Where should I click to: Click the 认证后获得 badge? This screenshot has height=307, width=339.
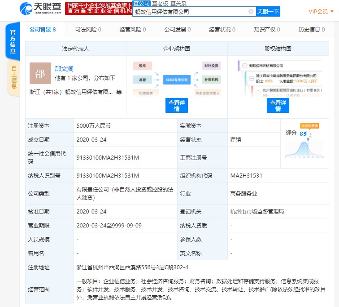[309, 126]
